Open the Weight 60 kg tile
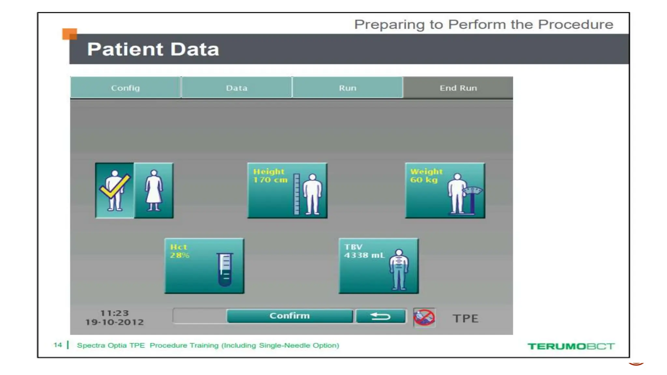Image resolution: width=667 pixels, height=375 pixels. point(445,191)
